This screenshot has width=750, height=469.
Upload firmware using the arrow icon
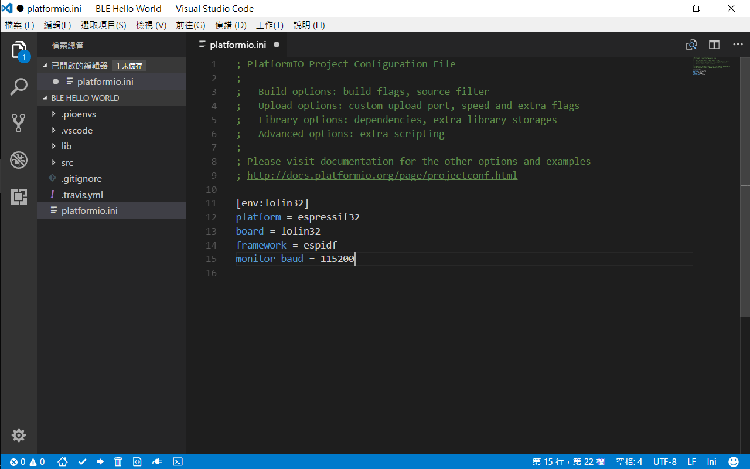[x=100, y=461]
